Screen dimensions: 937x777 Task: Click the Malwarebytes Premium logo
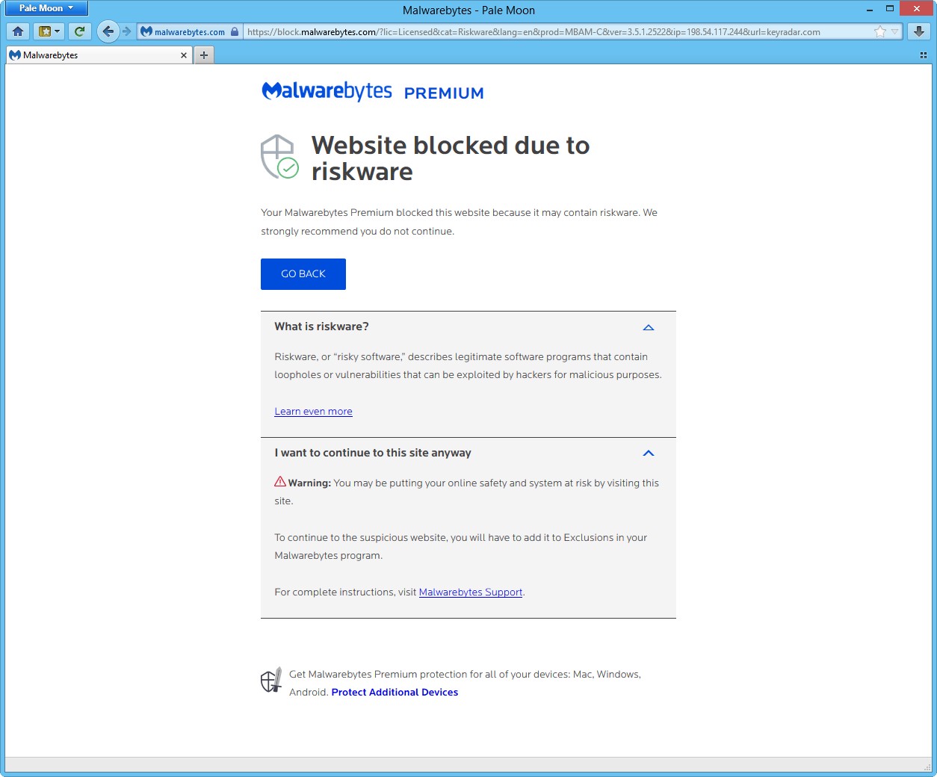pos(373,91)
